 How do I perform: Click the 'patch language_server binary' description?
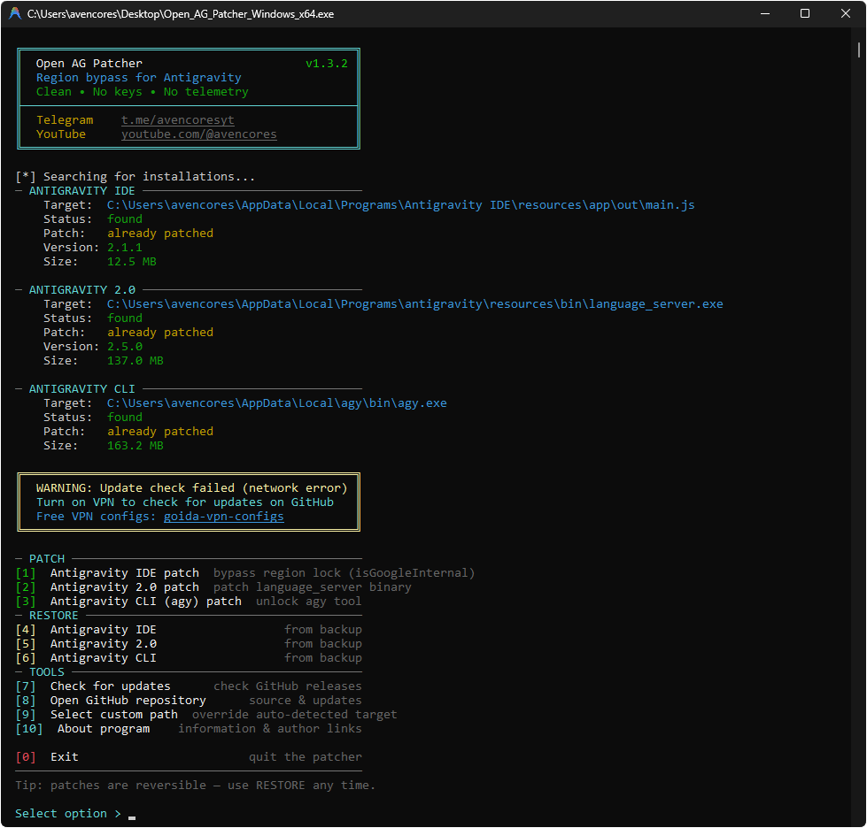point(313,587)
